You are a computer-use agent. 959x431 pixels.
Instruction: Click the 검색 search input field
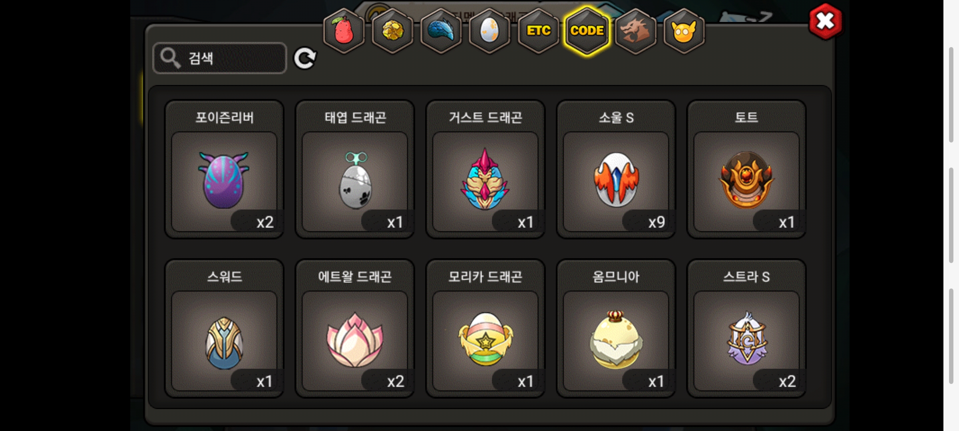tap(220, 58)
